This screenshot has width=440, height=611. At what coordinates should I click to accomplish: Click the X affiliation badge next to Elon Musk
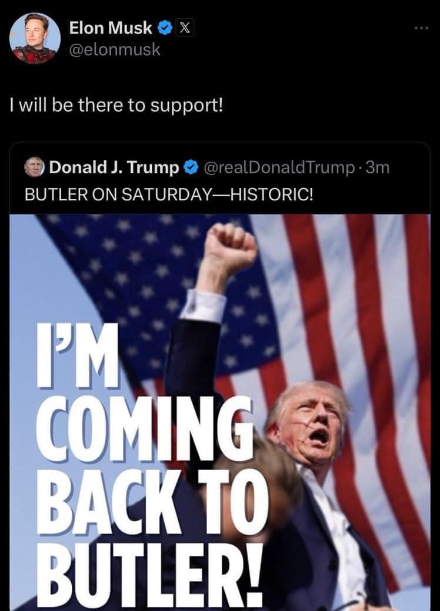coord(185,28)
